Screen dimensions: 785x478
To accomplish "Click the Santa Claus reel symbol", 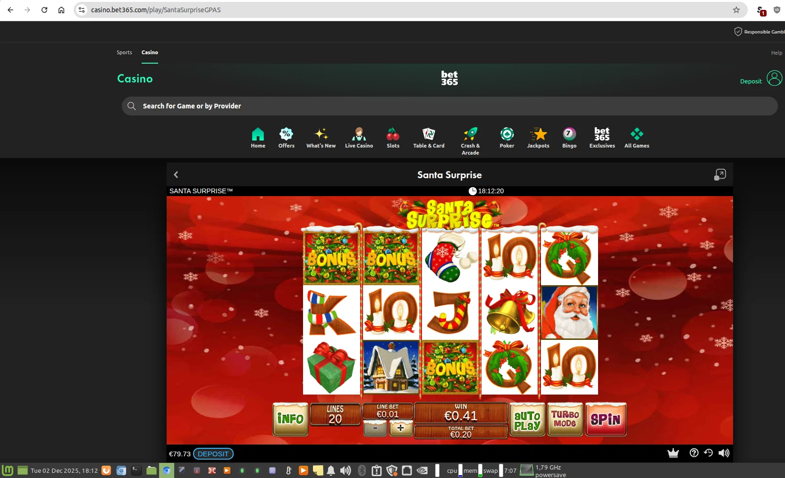I will pos(569,312).
